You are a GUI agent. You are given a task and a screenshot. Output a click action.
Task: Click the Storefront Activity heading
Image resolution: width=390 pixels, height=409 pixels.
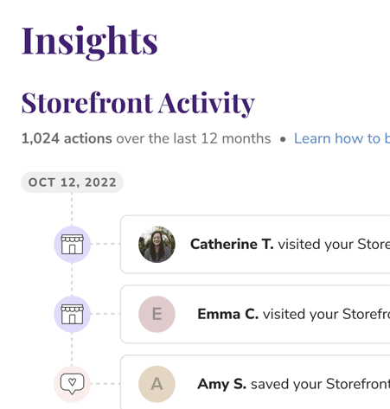[138, 103]
